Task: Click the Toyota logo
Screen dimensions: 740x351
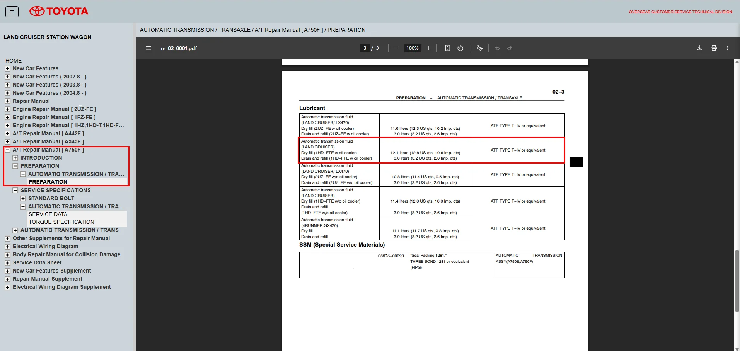Action: 59,11
